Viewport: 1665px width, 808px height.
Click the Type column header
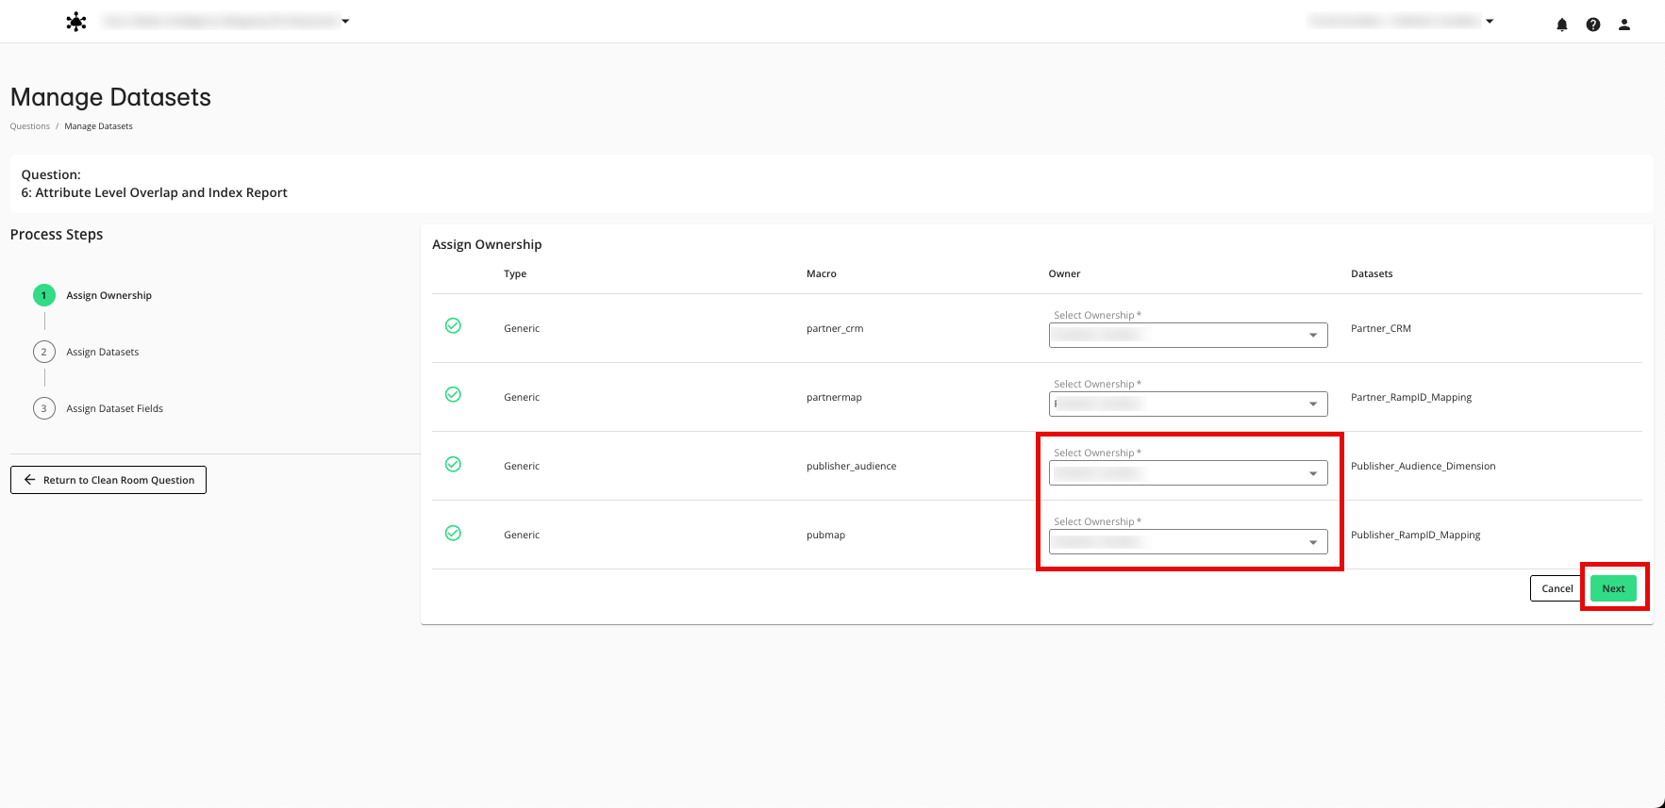point(515,273)
